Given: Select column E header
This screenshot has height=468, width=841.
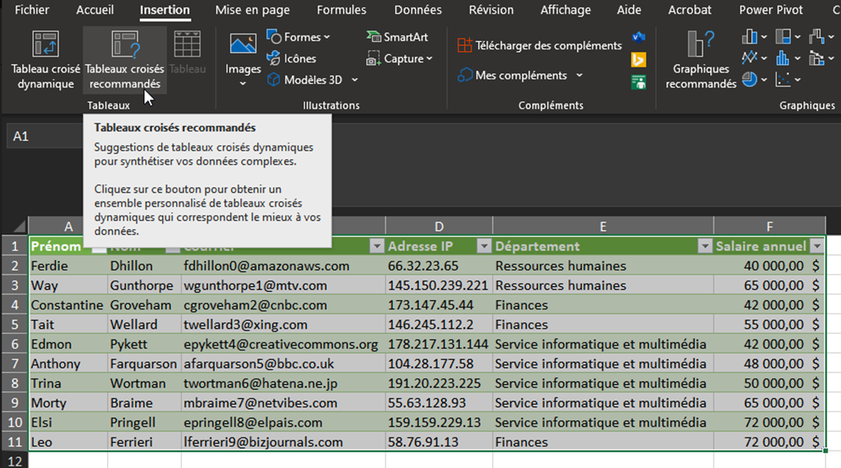Looking at the screenshot, I should (x=603, y=227).
